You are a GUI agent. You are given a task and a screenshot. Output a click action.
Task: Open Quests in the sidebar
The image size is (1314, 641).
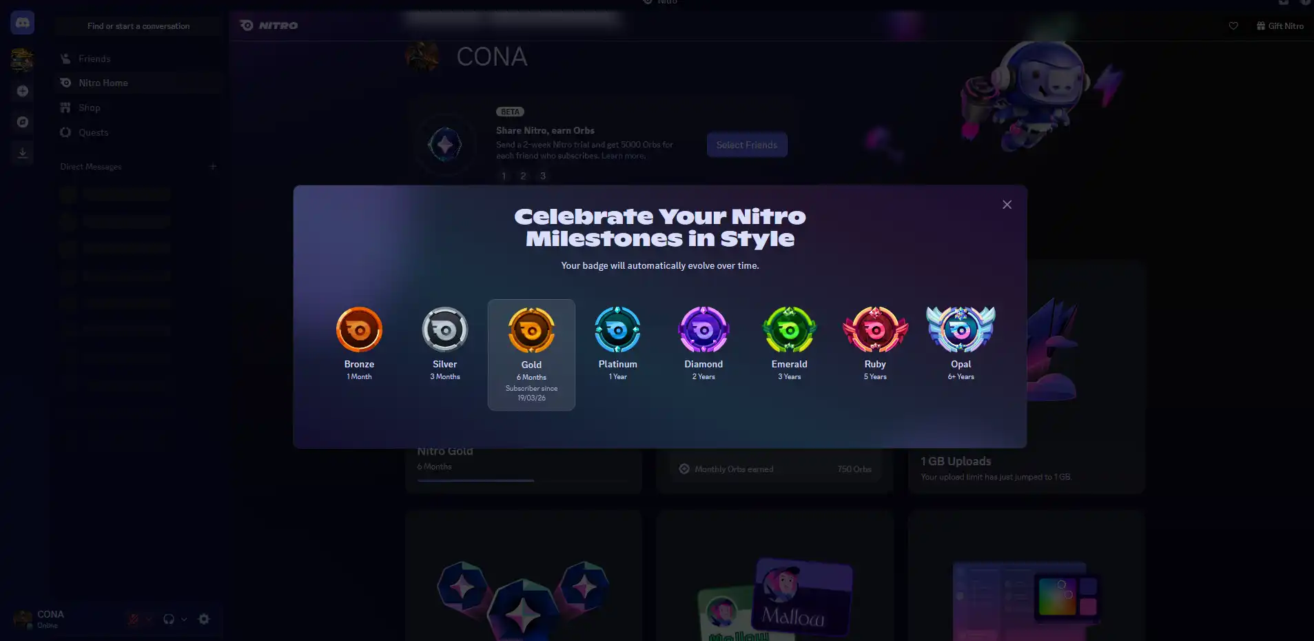pyautogui.click(x=138, y=132)
